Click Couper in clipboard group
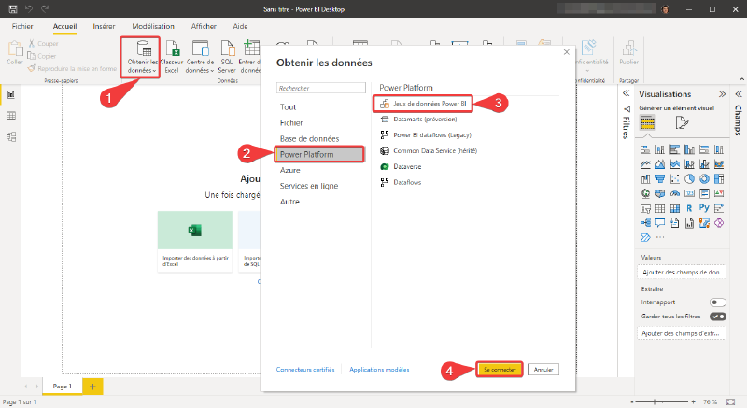747x408 pixels. click(43, 43)
